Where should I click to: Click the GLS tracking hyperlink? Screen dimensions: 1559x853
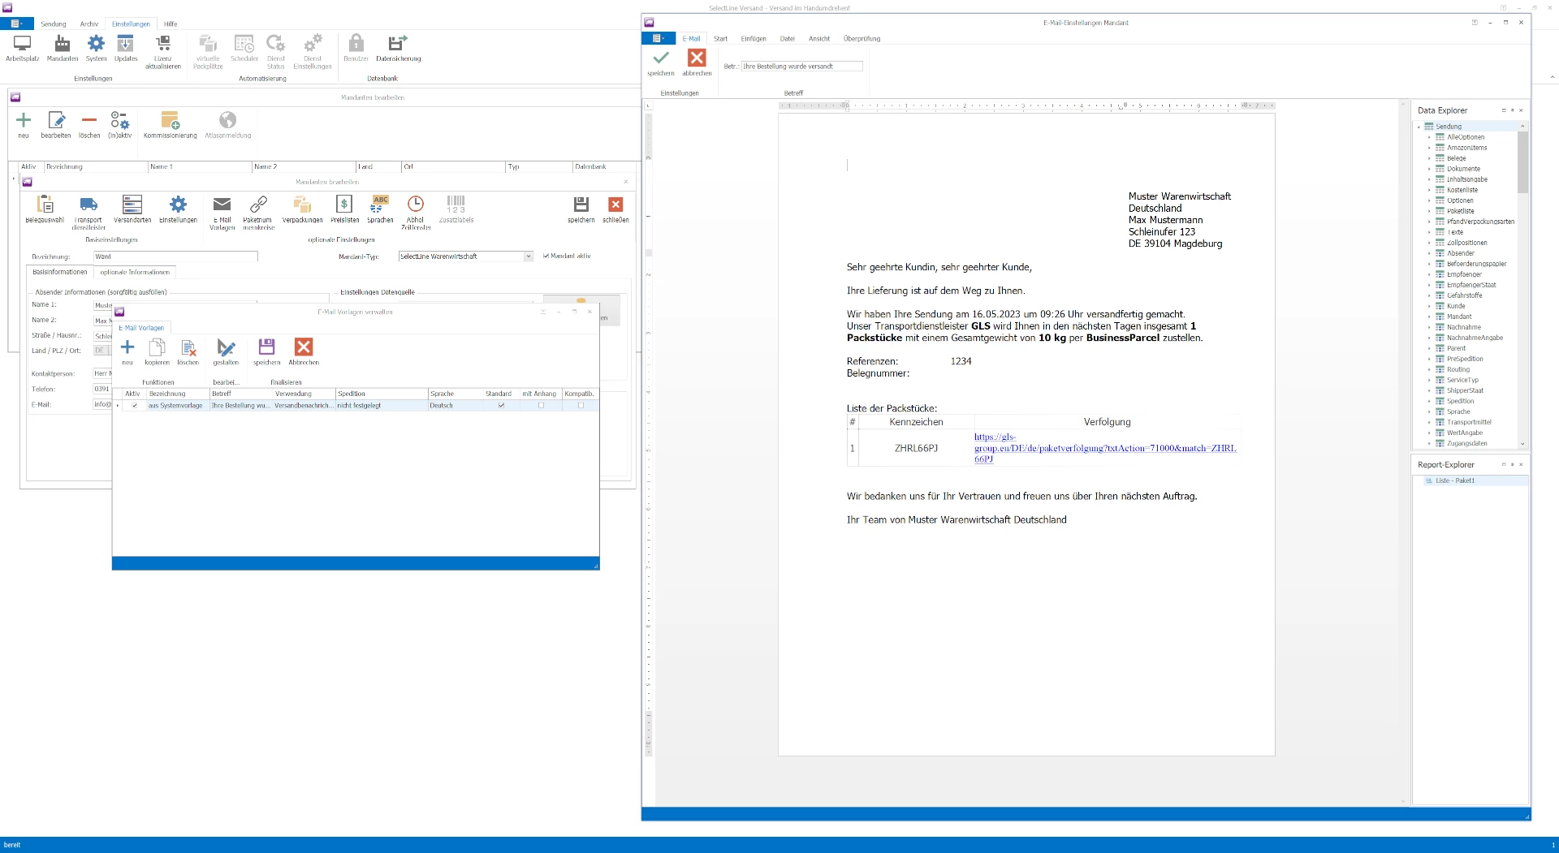pos(1104,448)
